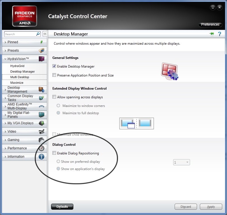Screen dimensions: 227x215
Task: Select Show on application's display radio
Action: click(x=58, y=169)
